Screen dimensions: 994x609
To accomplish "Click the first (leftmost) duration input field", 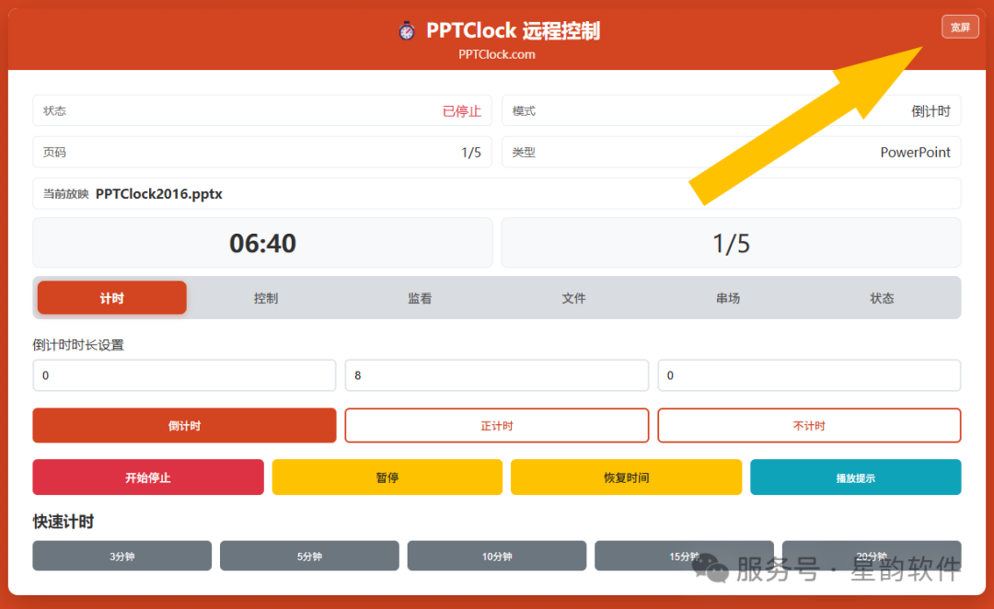I will [x=184, y=375].
